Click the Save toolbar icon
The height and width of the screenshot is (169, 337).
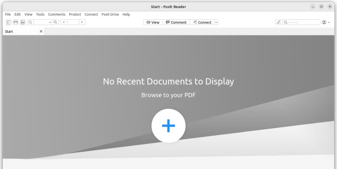(x=23, y=22)
